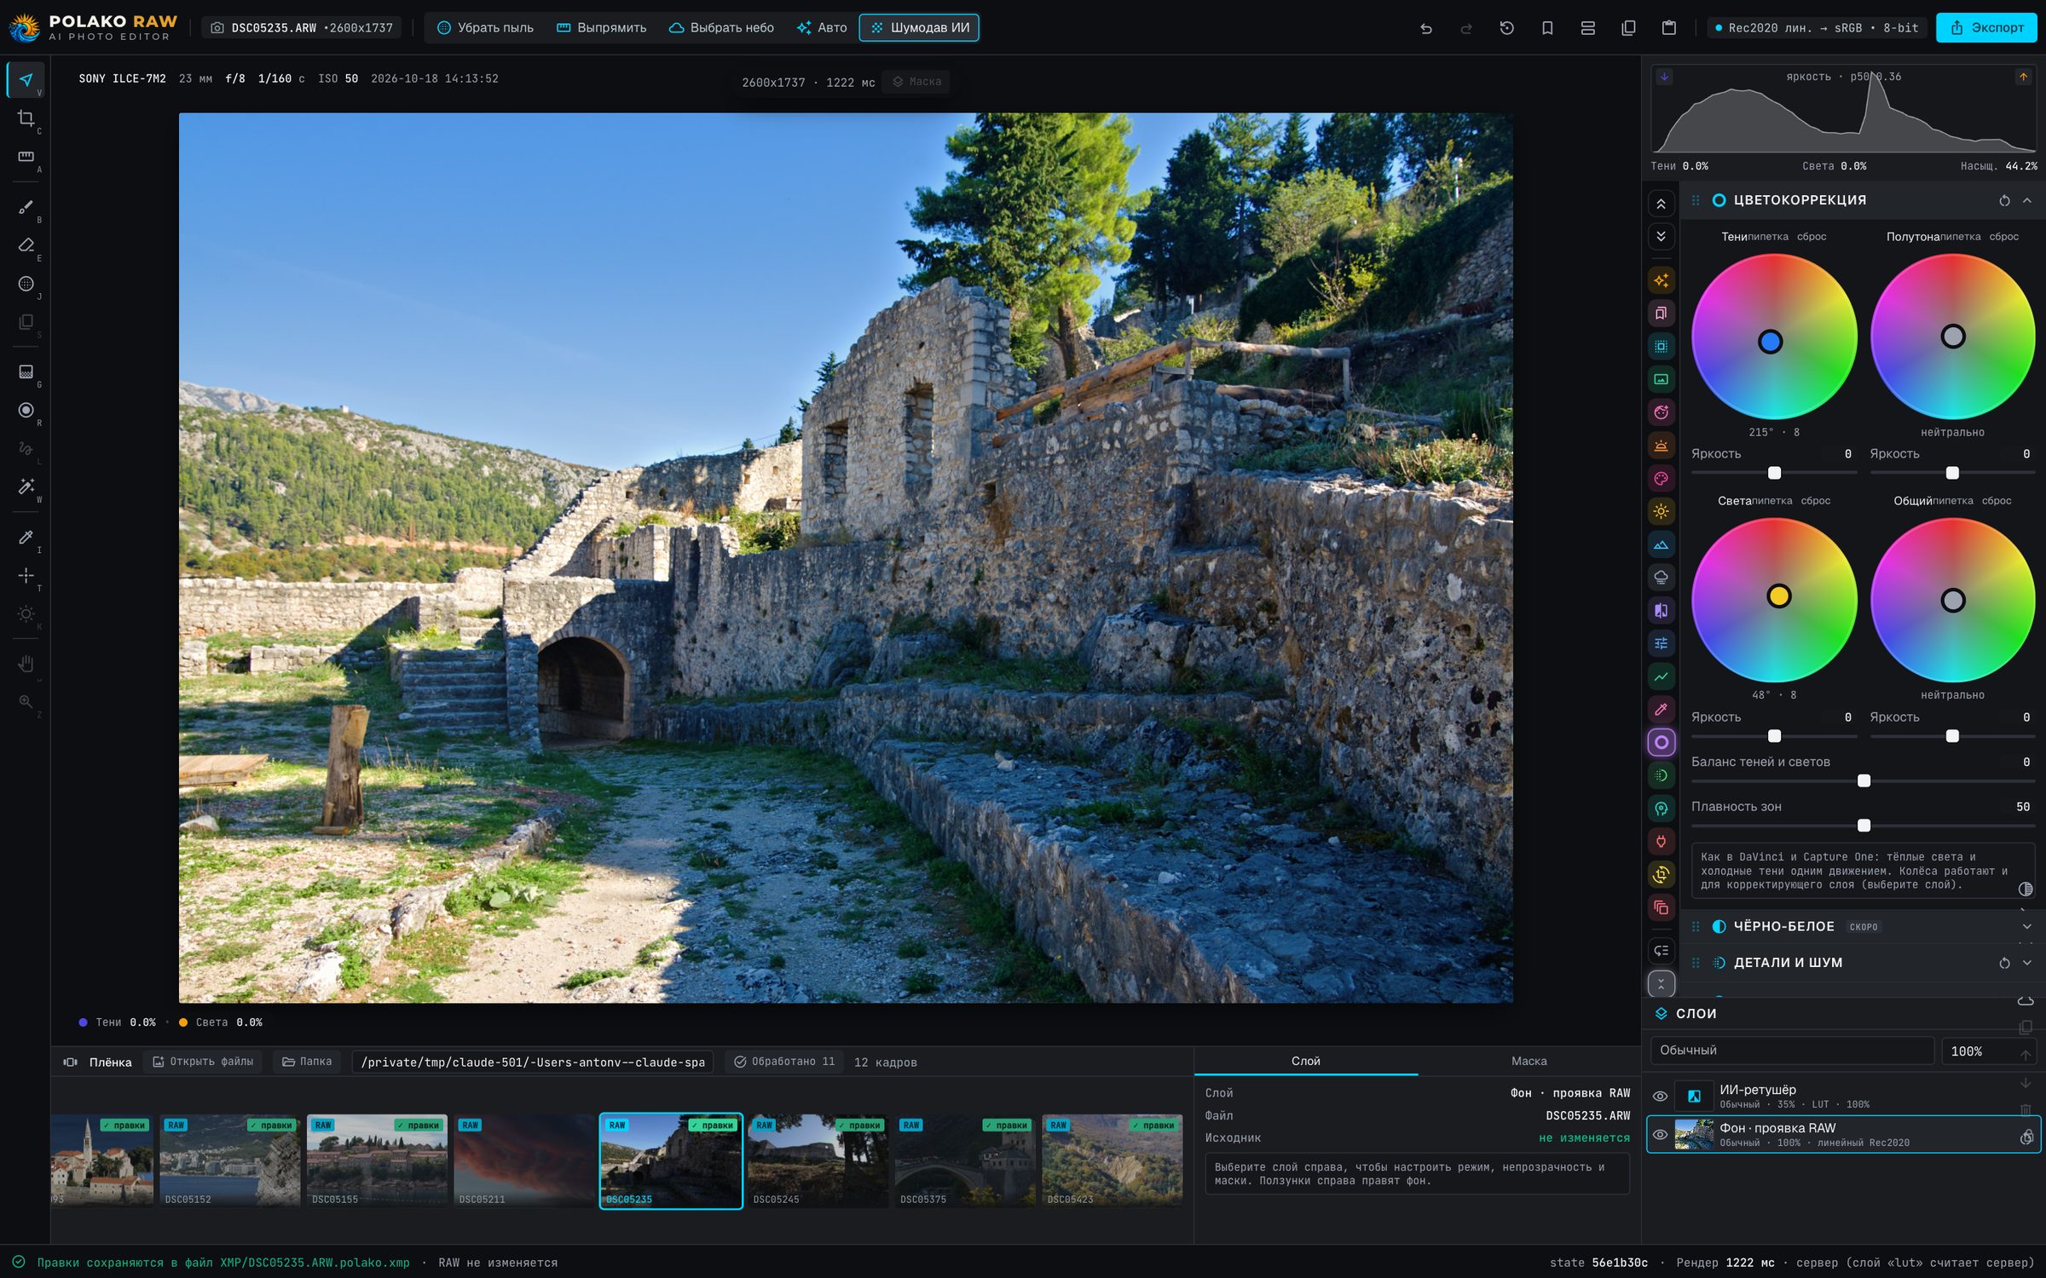Select the Eyedropper tool in left toolbar
The width and height of the screenshot is (2046, 1278).
coord(26,538)
